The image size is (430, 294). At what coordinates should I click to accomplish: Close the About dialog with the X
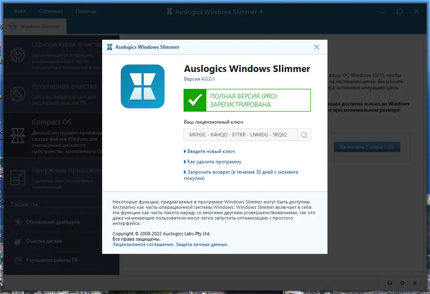[x=316, y=47]
